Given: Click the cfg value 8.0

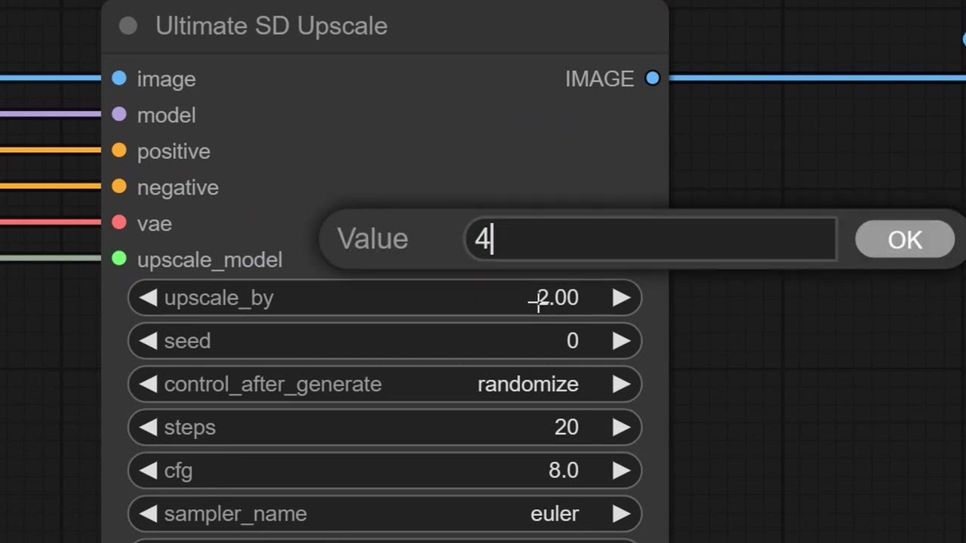Looking at the screenshot, I should (x=564, y=471).
